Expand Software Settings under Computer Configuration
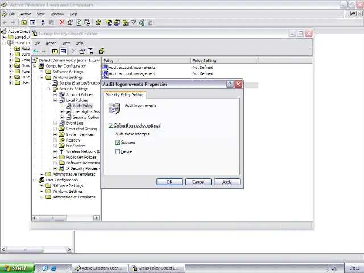This screenshot has height=273, width=364. tap(42, 72)
